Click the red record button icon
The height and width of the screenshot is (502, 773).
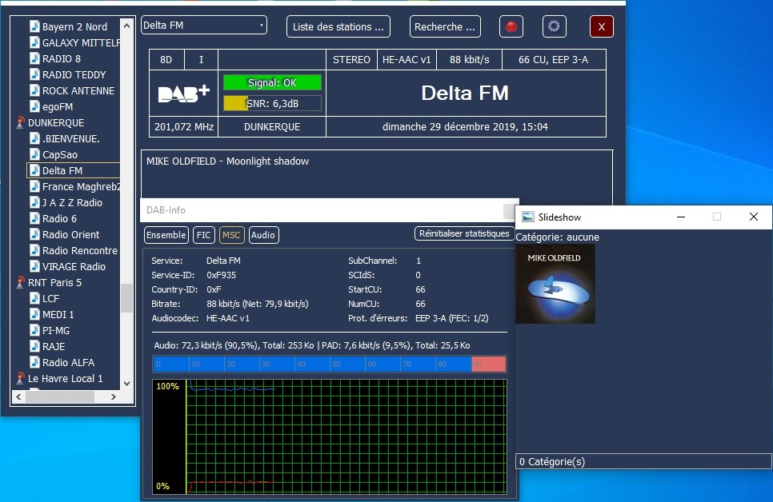point(511,26)
